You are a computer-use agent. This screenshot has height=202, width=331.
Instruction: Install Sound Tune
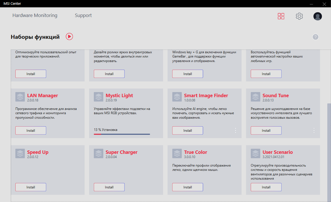click(266, 131)
